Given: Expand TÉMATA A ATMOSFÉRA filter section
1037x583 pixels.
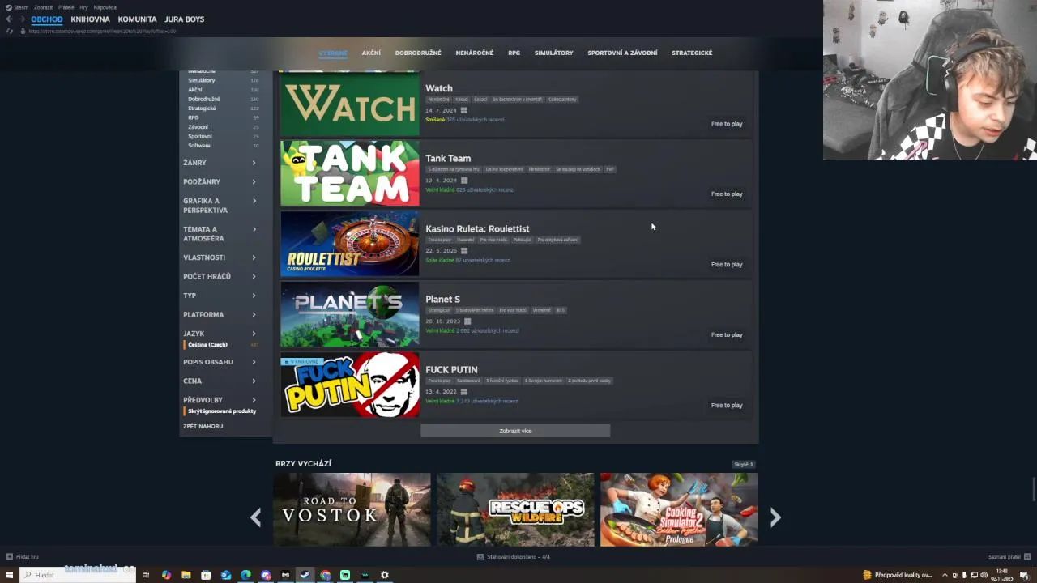Looking at the screenshot, I should (220, 233).
